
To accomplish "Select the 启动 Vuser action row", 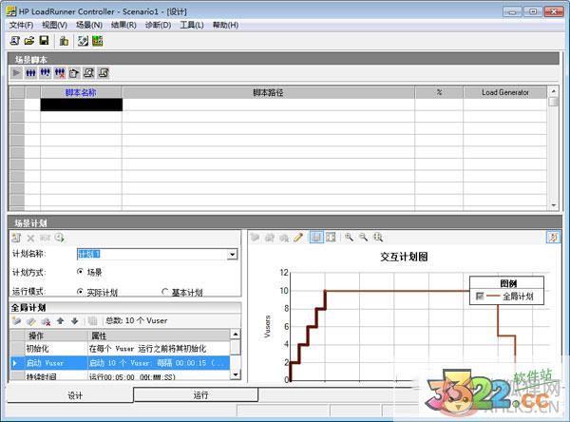I will click(x=121, y=363).
